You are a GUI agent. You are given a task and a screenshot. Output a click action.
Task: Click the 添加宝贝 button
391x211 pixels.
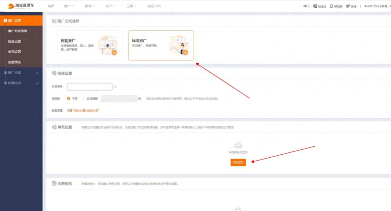(x=238, y=162)
